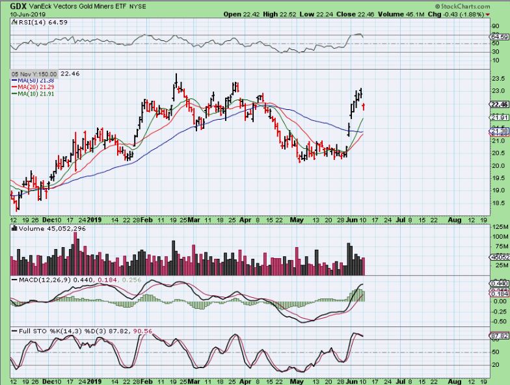Click the Low 22.24 value
Viewport: 510px width, 385px height.
point(316,14)
